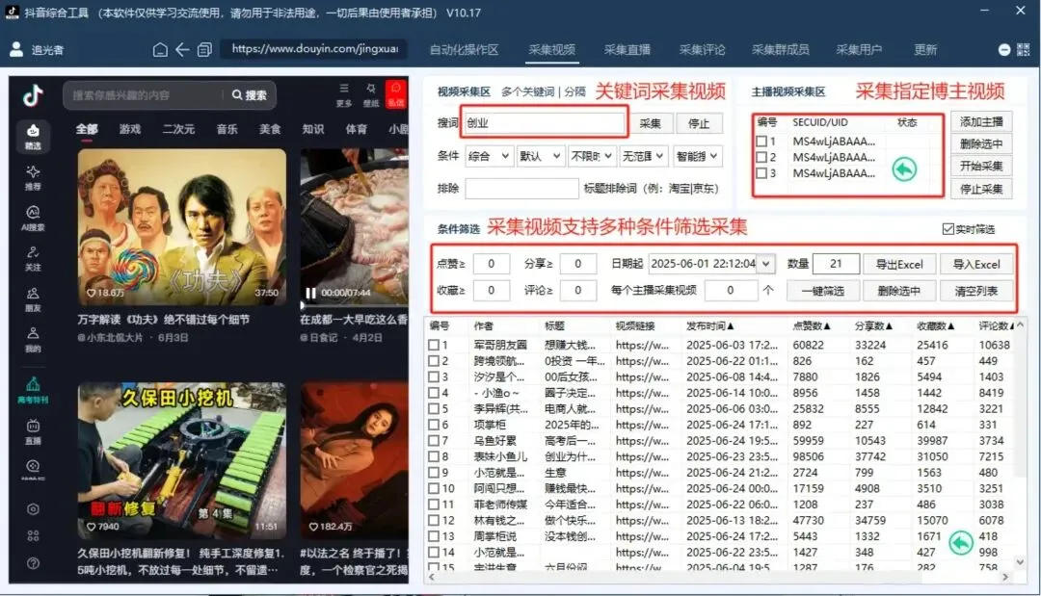Open AI搜索 in the Douyin sidebar
This screenshot has width=1041, height=596.
[33, 219]
